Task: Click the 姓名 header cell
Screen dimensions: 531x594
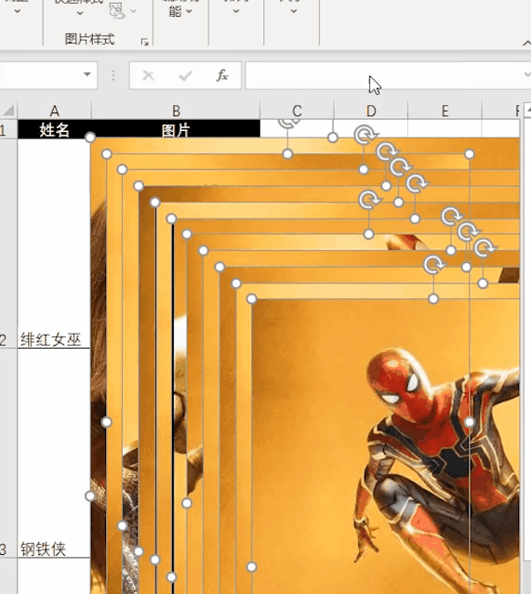Action: (x=55, y=130)
